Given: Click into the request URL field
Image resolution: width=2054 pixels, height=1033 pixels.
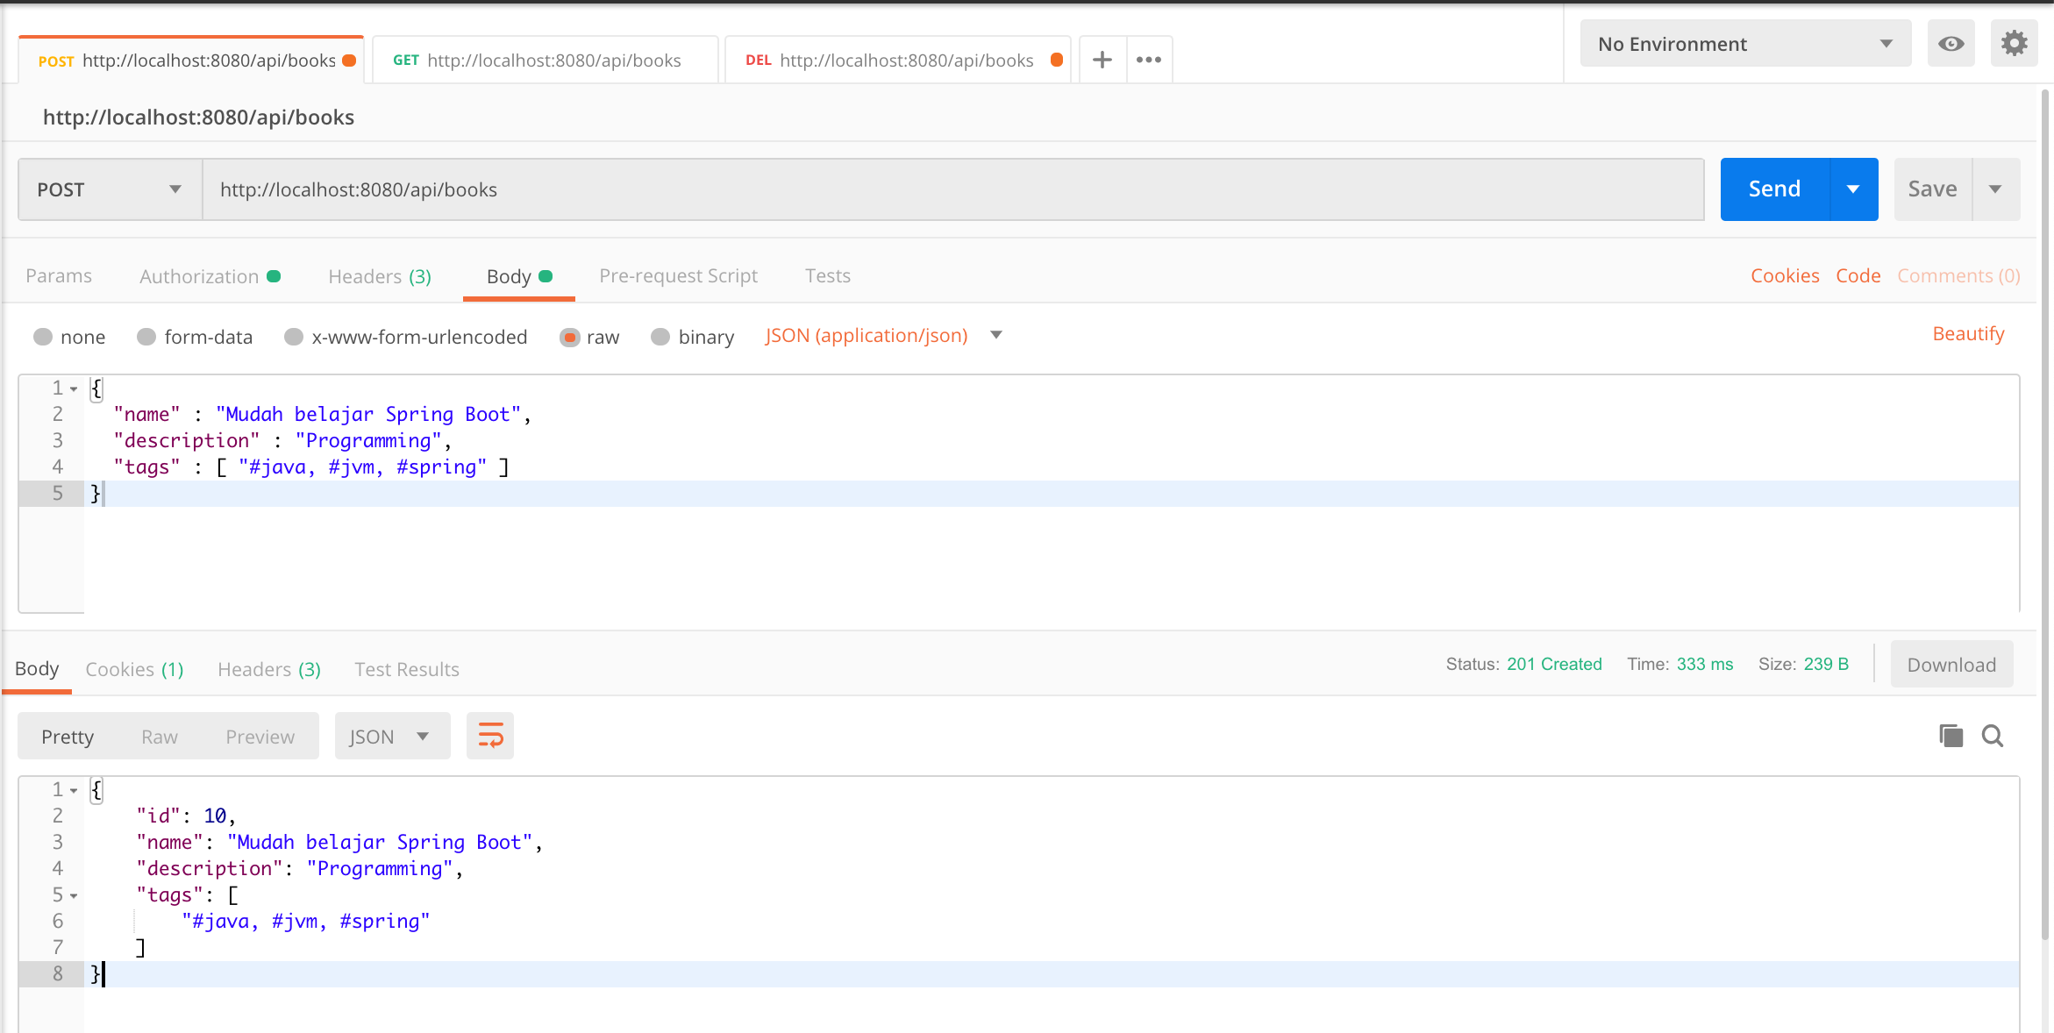Looking at the screenshot, I should click(x=952, y=189).
